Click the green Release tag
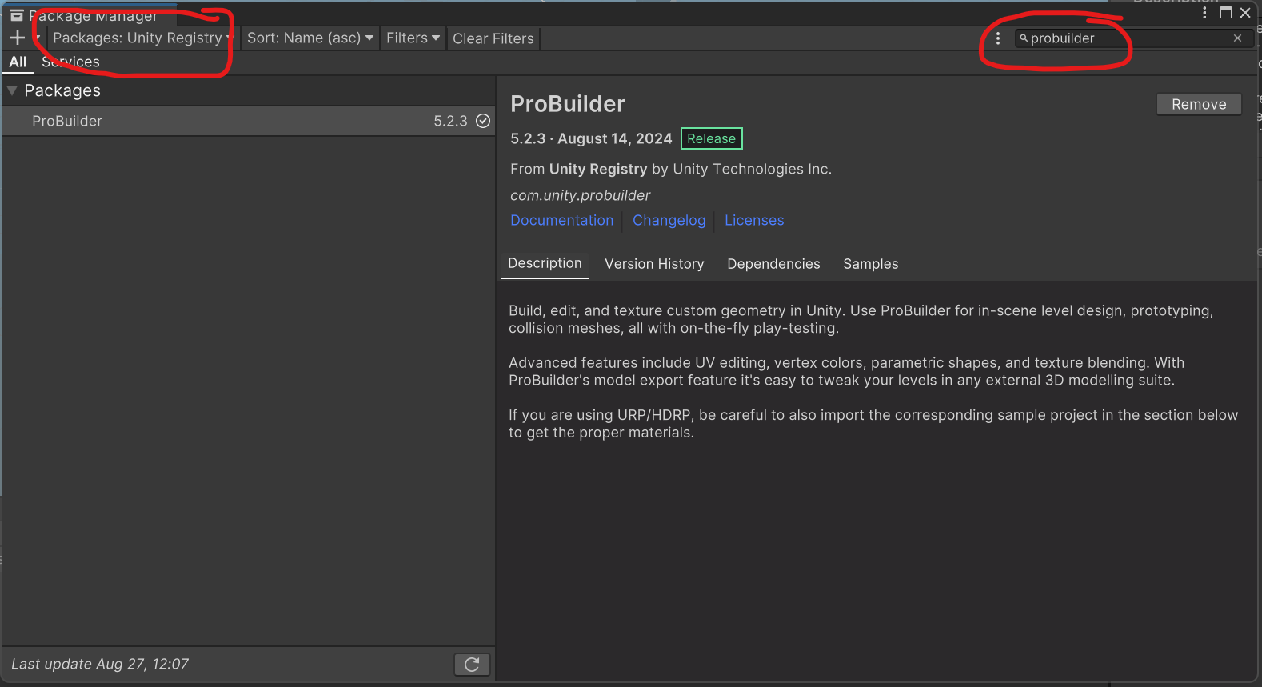The width and height of the screenshot is (1262, 687). point(711,138)
